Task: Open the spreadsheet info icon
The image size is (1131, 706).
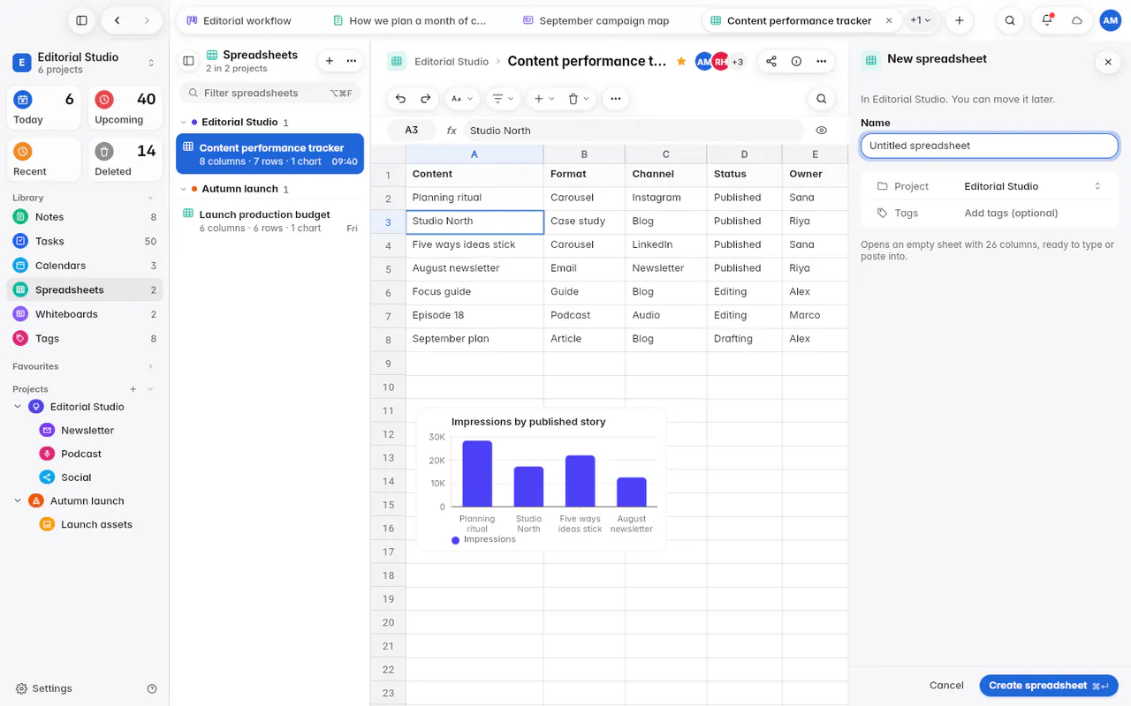Action: pos(796,61)
